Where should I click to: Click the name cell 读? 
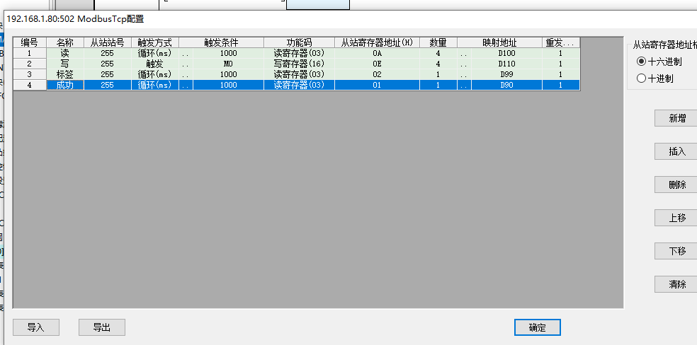[65, 53]
